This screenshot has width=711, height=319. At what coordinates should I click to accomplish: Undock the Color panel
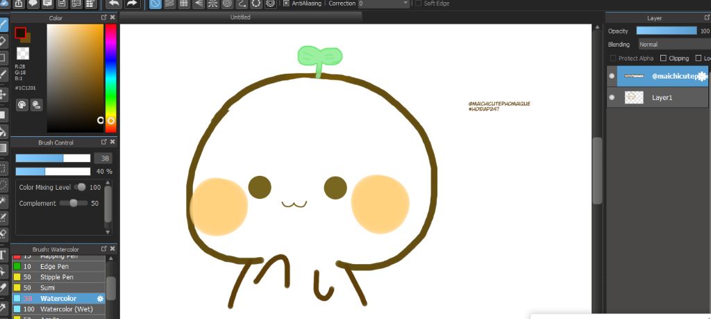(x=104, y=17)
